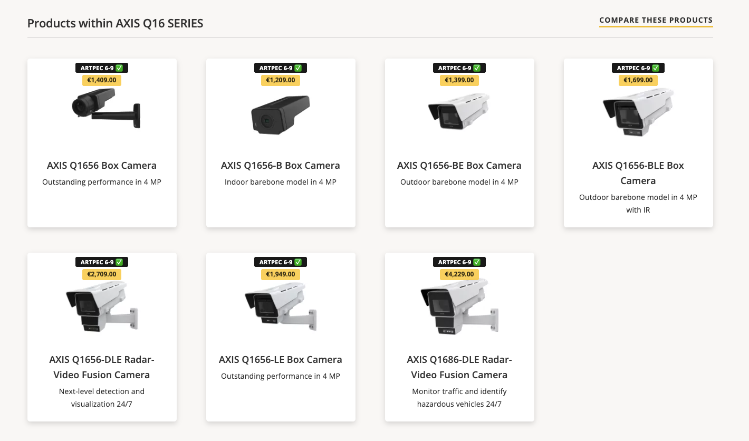The height and width of the screenshot is (441, 749).
Task: Click 'Next-level detection and visualization 24/7' text
Action: [102, 398]
